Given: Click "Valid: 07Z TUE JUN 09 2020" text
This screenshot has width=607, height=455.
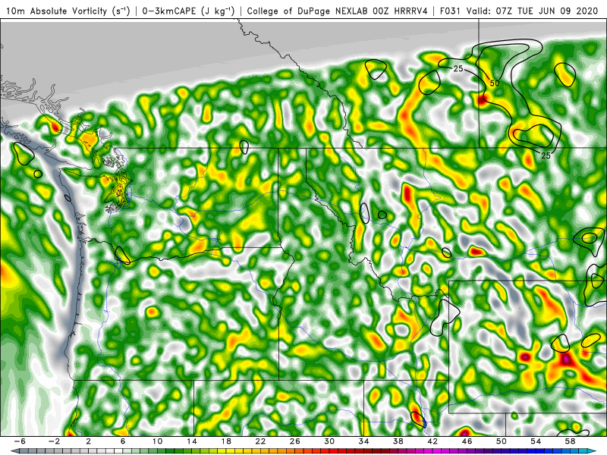Looking at the screenshot, I should coord(533,11).
